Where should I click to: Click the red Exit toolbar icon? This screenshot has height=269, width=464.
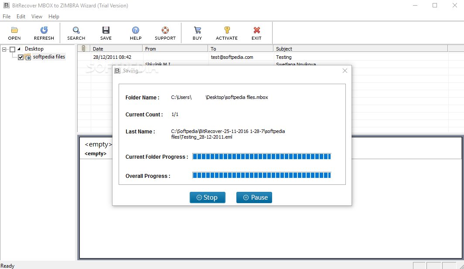(256, 30)
